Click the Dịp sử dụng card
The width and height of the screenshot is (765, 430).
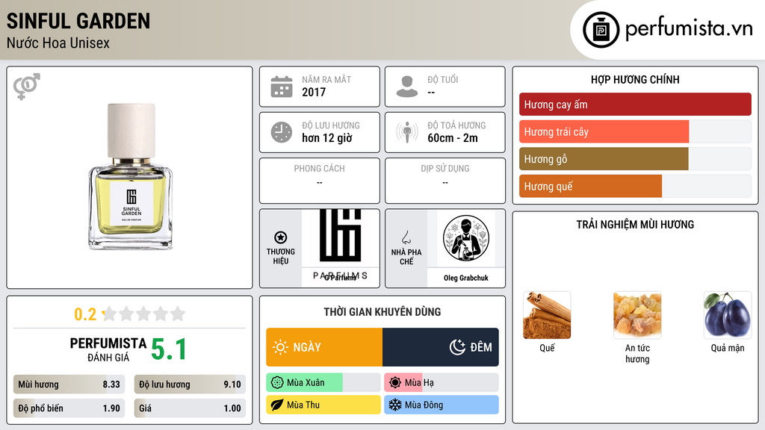[x=445, y=181]
